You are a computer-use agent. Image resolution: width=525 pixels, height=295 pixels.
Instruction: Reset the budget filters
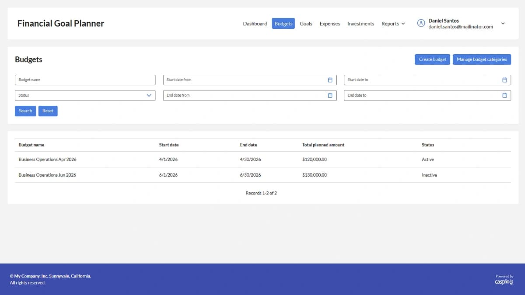[x=48, y=111]
